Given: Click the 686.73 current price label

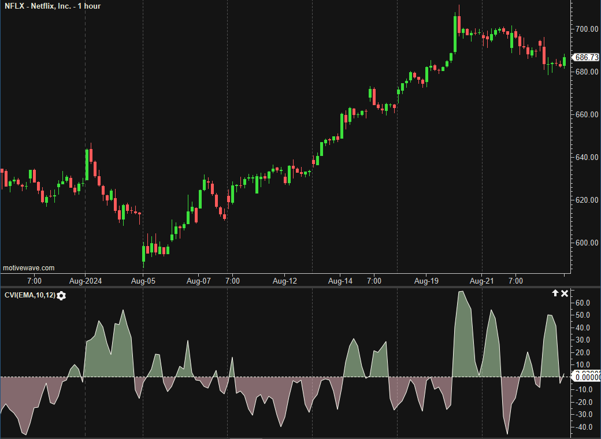Looking at the screenshot, I should [x=586, y=58].
